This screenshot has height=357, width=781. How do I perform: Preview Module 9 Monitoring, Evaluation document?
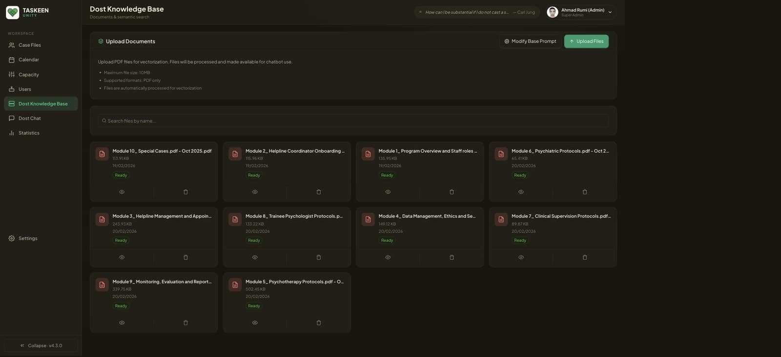click(x=122, y=323)
